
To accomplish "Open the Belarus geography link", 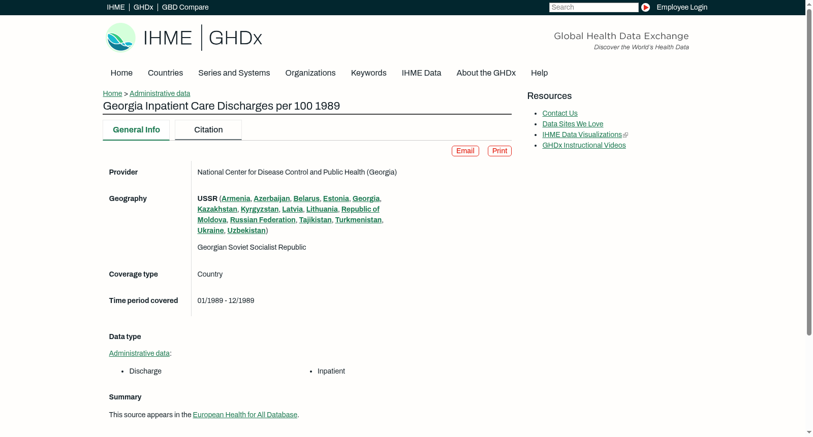I will 306,199.
